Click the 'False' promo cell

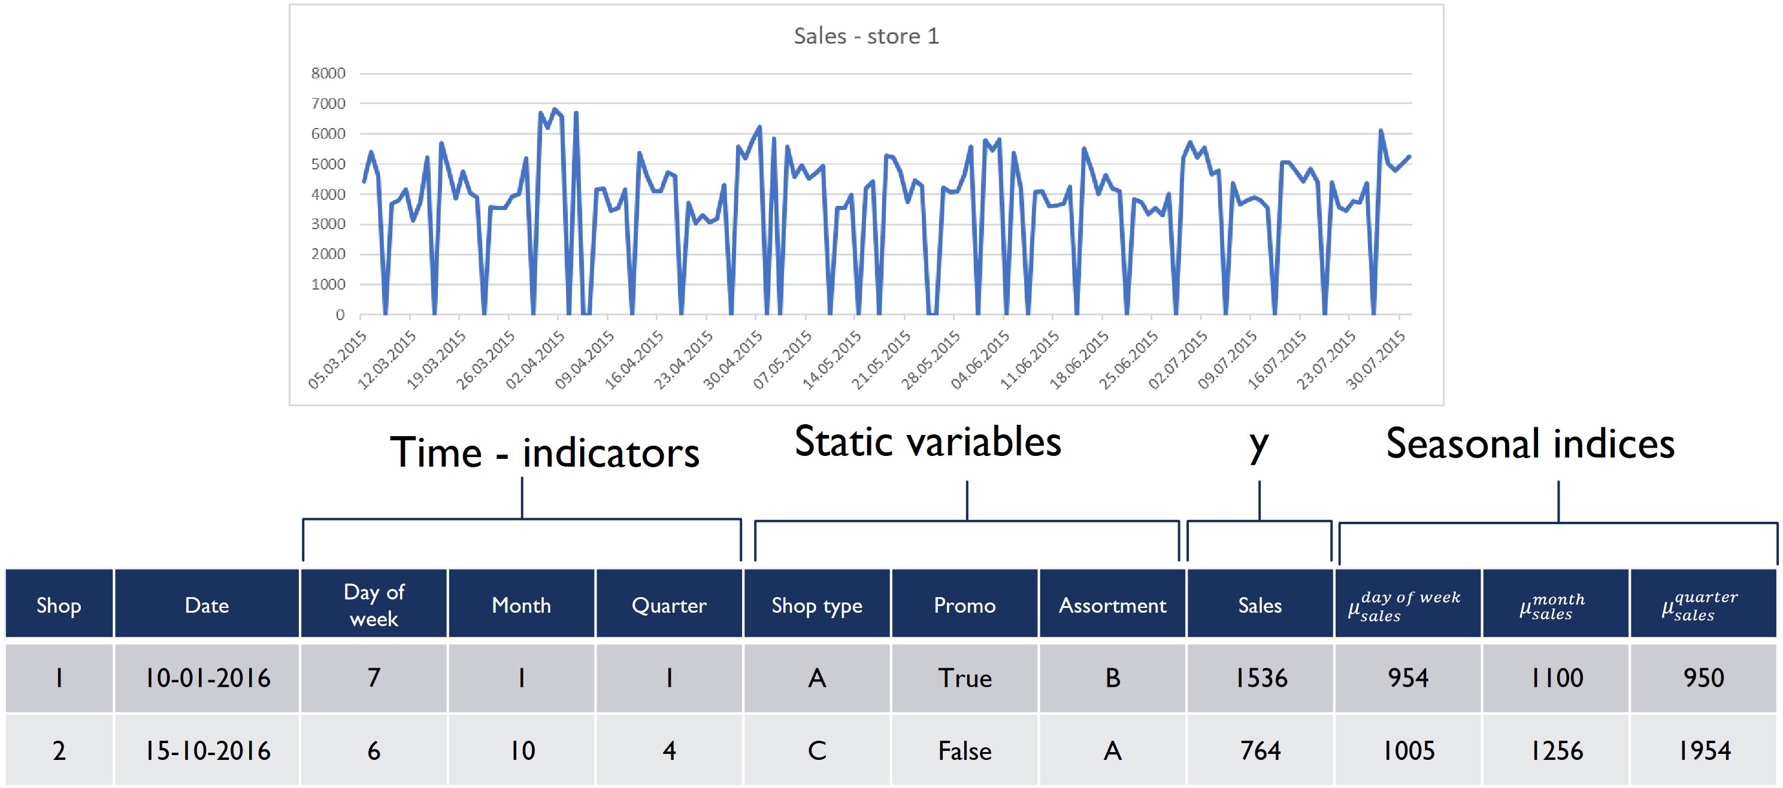click(x=964, y=751)
